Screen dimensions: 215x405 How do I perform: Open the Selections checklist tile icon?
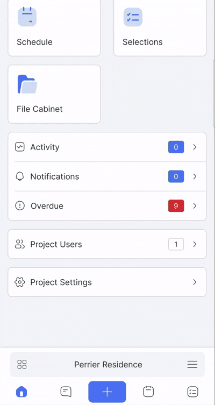click(133, 17)
